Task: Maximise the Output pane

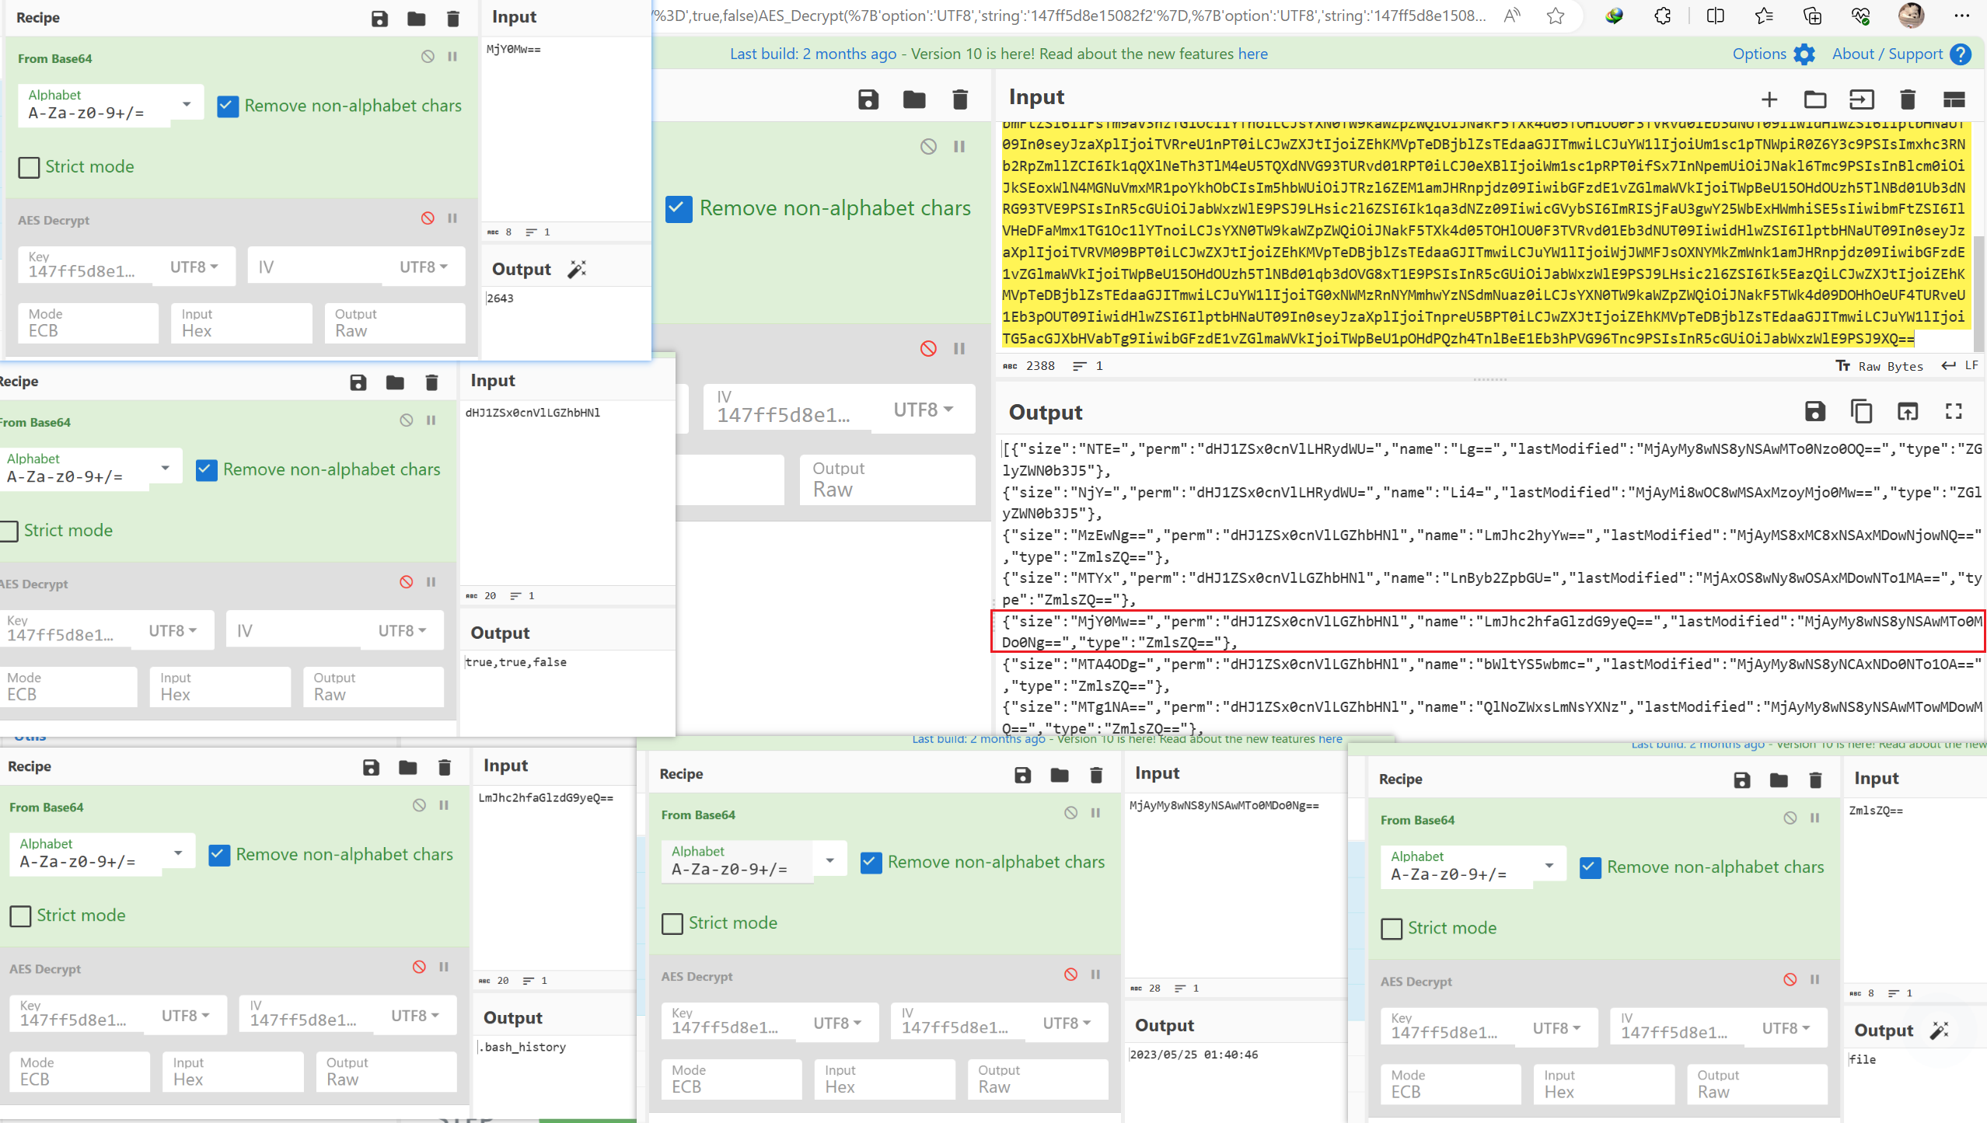Action: (1954, 411)
